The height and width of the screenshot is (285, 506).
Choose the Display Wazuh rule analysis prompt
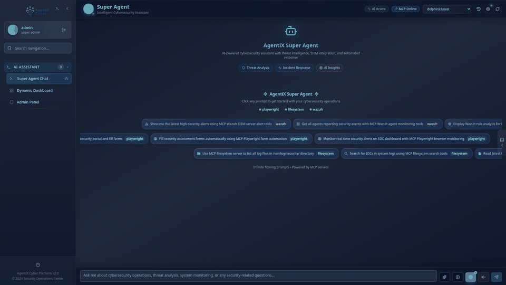pyautogui.click(x=473, y=124)
